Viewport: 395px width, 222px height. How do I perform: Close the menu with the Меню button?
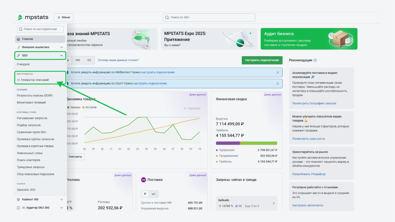point(64,18)
